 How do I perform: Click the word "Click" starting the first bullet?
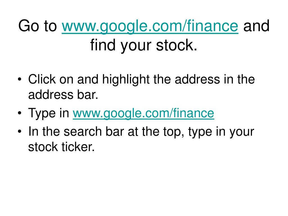point(42,79)
